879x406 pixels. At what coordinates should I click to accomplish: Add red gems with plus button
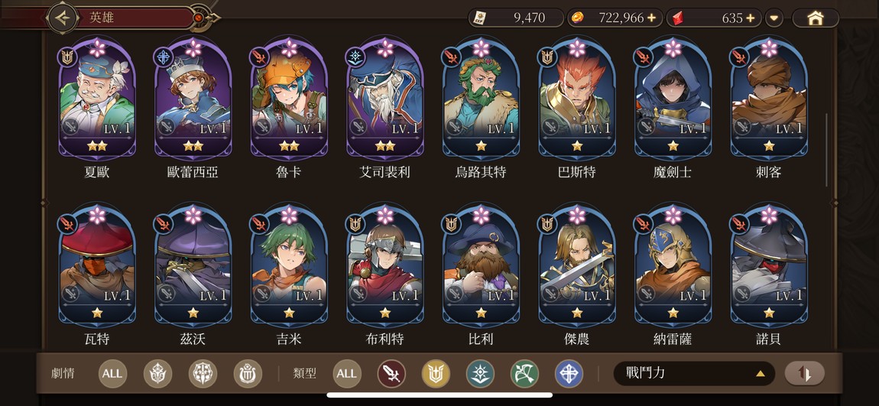pos(750,18)
